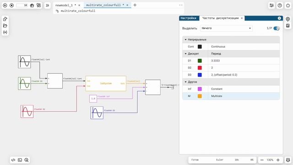Click the debug bug icon at bottom right corner
This screenshot has height=165, width=293.
click(x=288, y=160)
